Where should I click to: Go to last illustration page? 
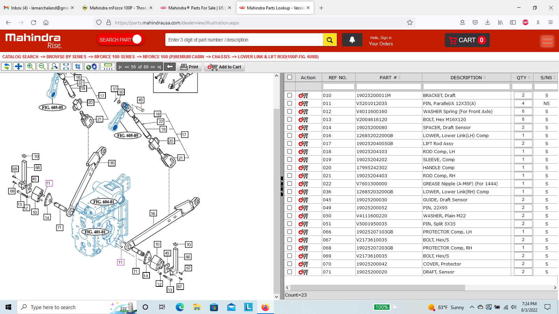[159, 67]
